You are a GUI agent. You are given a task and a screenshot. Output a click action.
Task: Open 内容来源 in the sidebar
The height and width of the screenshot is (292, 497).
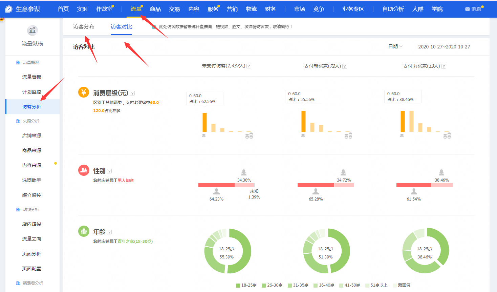click(33, 165)
